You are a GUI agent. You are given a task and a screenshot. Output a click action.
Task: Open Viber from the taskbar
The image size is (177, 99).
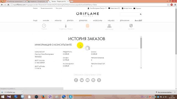click(x=50, y=97)
